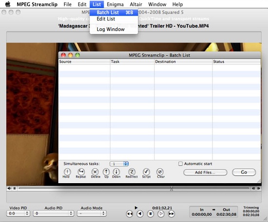Move task Down with the arrow icon
The width and height of the screenshot is (268, 222).
[x=116, y=172]
